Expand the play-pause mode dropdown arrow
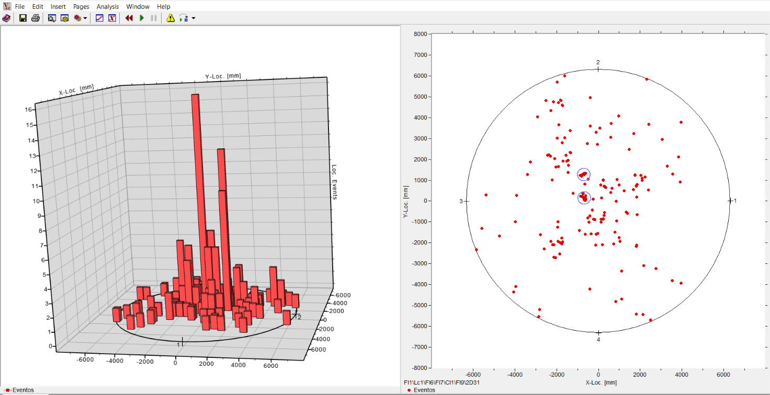Viewport: 770px width, 395px height. (194, 18)
